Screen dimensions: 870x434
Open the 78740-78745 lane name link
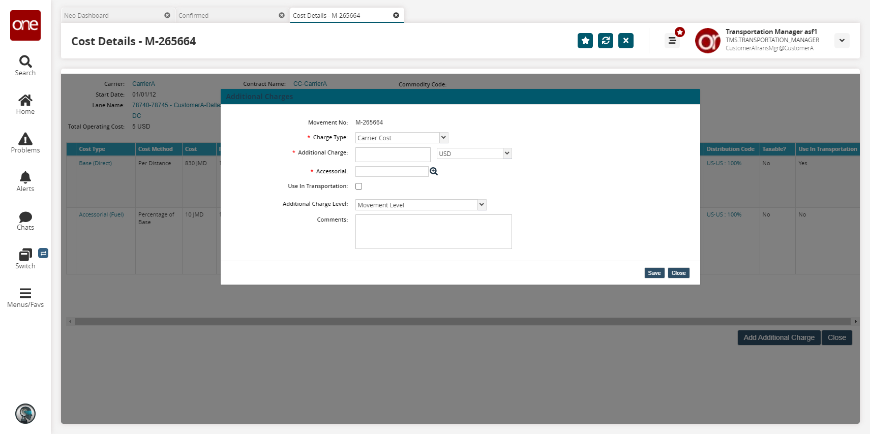coord(176,105)
